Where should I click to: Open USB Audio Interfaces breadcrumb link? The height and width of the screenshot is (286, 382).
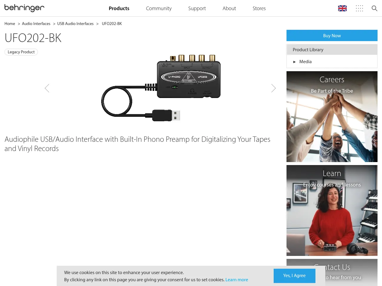tap(75, 24)
